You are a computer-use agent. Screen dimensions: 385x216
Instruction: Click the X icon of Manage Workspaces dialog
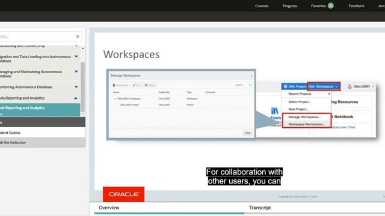point(251,76)
